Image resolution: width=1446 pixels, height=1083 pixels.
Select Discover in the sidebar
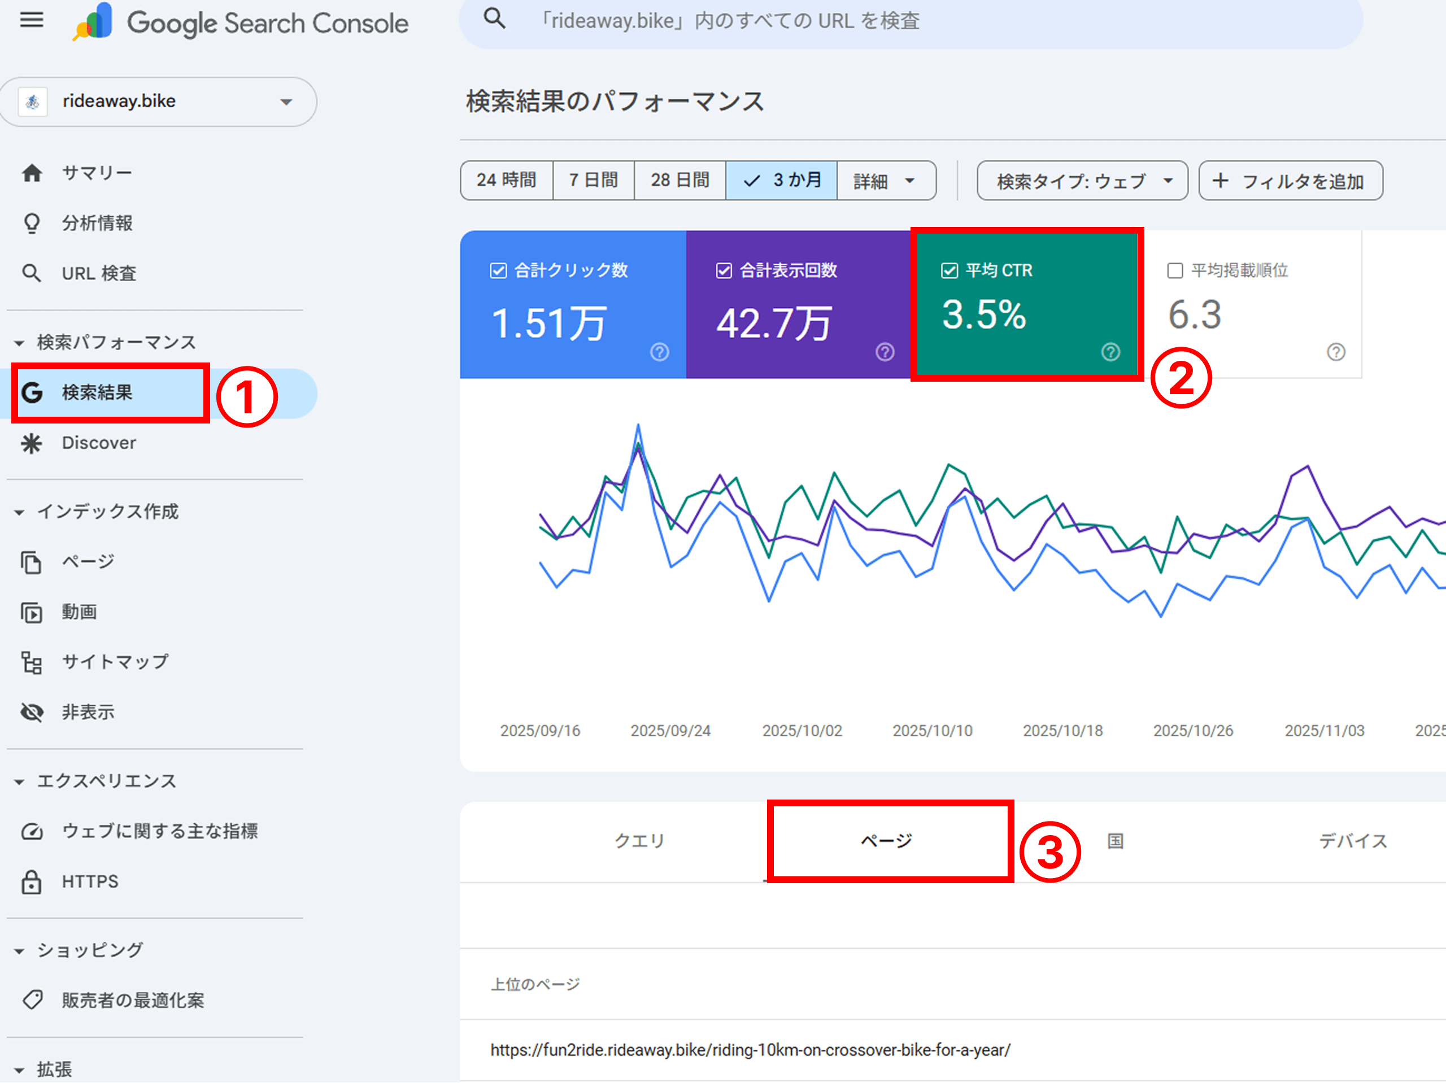pos(98,443)
